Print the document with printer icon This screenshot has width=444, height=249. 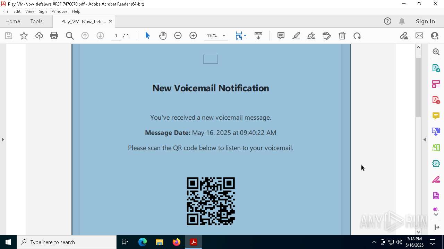(x=54, y=36)
